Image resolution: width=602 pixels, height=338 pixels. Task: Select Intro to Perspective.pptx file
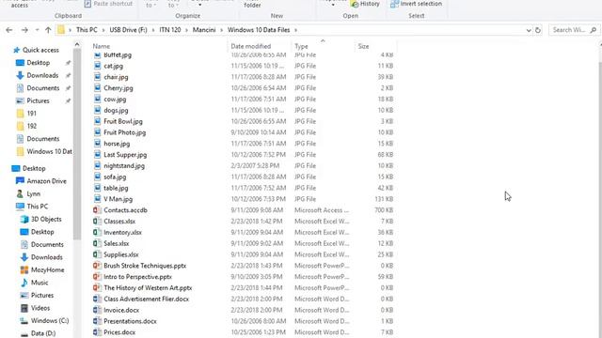coord(137,277)
